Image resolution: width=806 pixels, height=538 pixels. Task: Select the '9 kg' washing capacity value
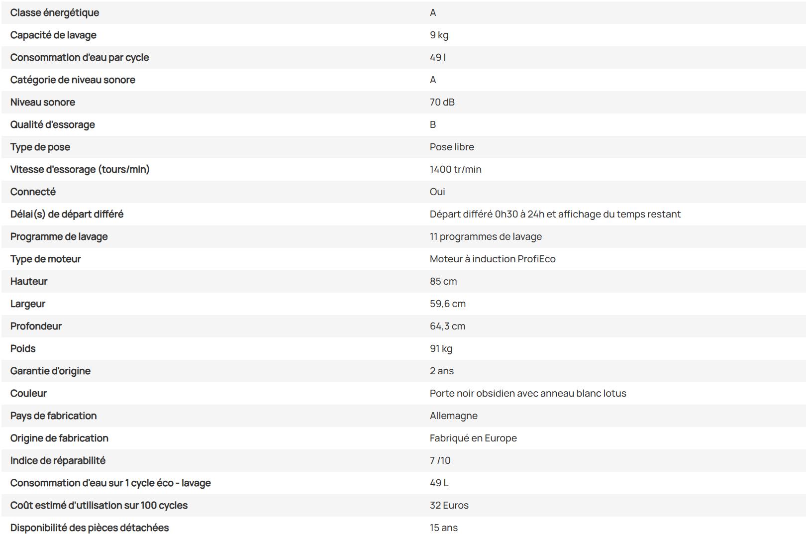tap(439, 35)
